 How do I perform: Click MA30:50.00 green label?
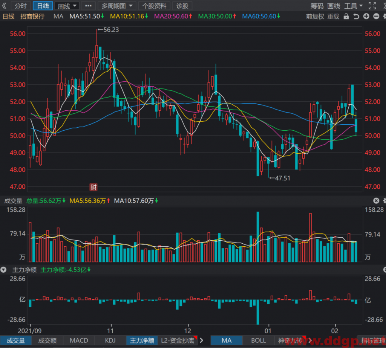(x=217, y=17)
